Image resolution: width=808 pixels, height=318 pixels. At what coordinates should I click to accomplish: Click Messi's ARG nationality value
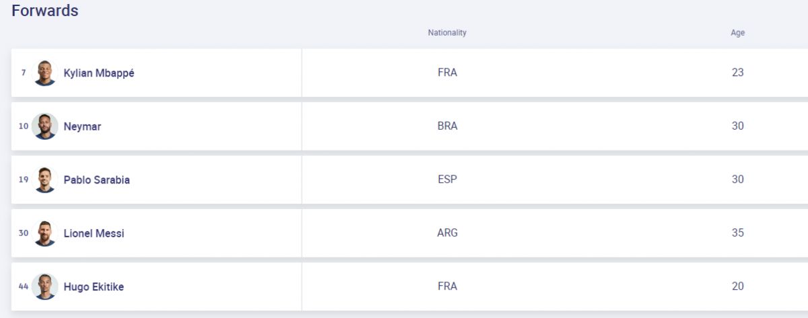coord(447,233)
